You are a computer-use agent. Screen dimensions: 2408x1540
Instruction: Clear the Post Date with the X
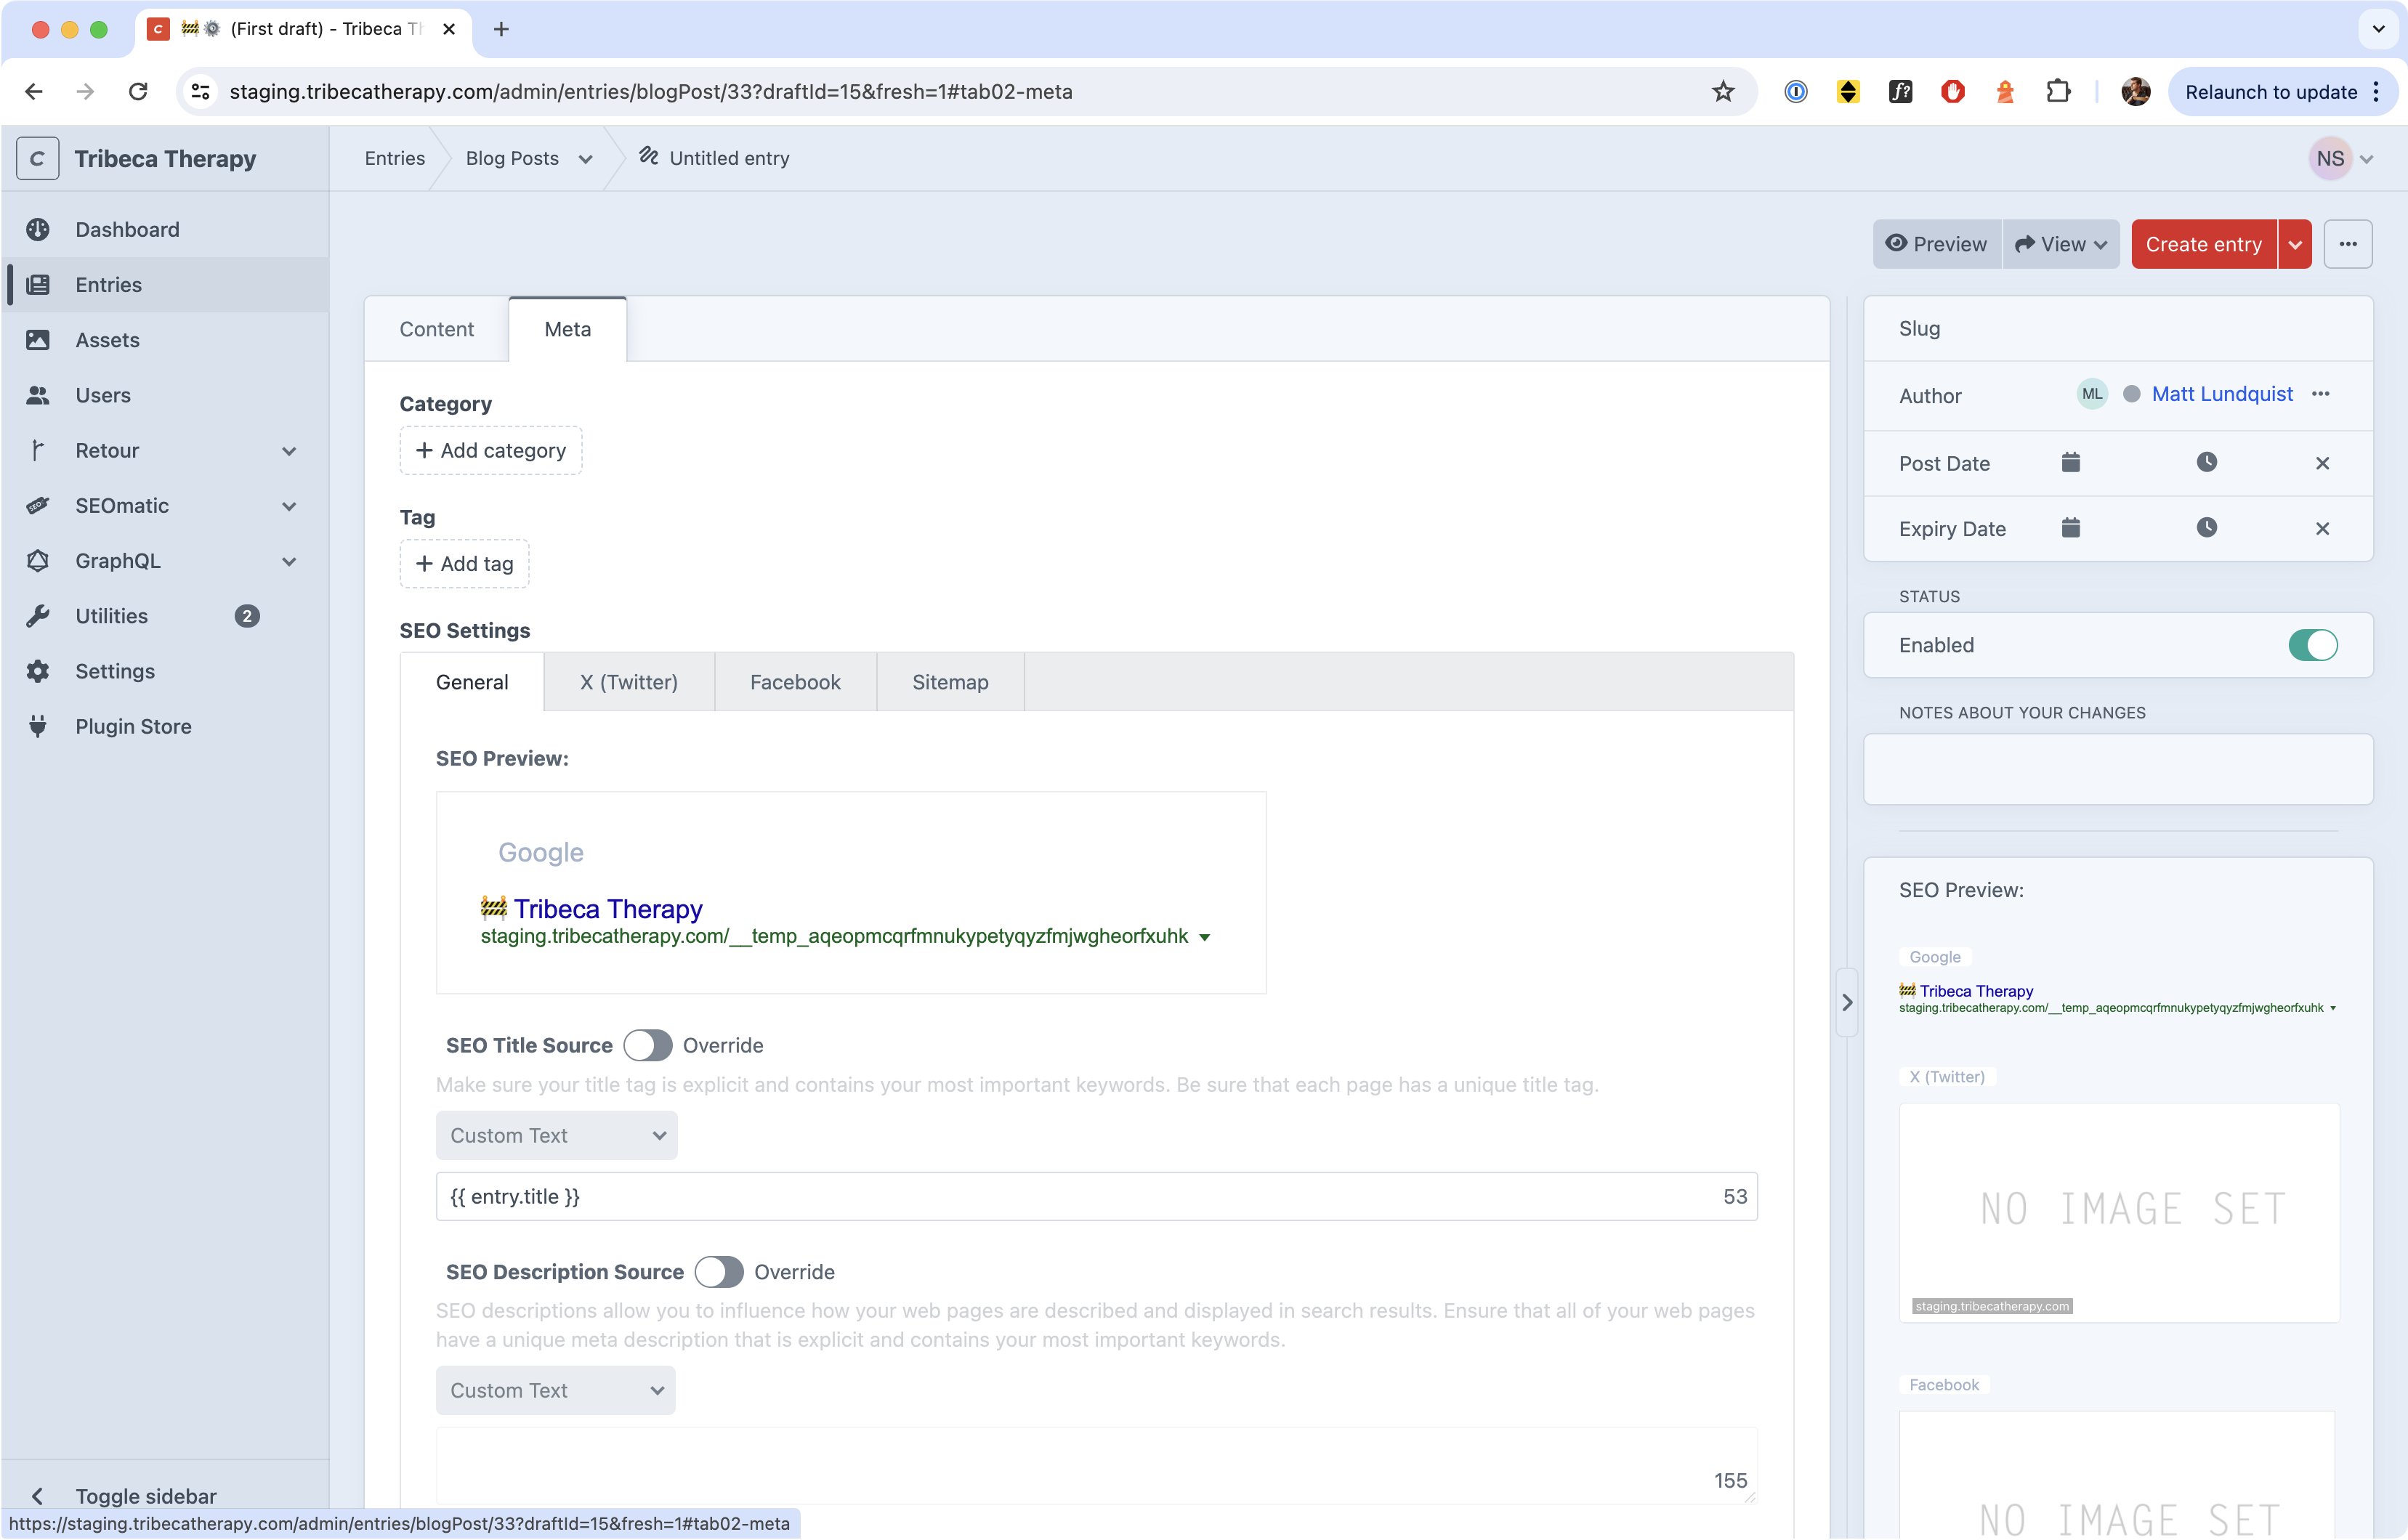[2323, 463]
